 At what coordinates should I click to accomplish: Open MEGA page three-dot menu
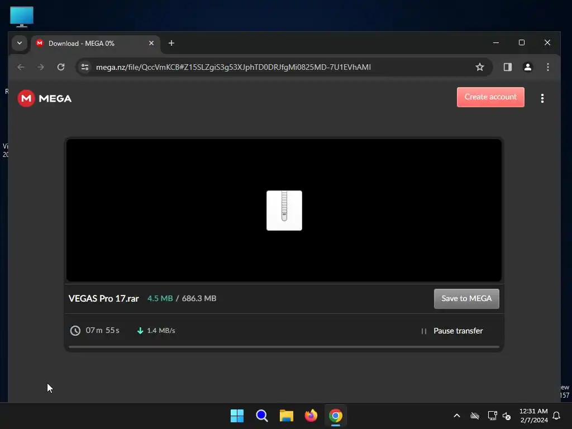[542, 98]
